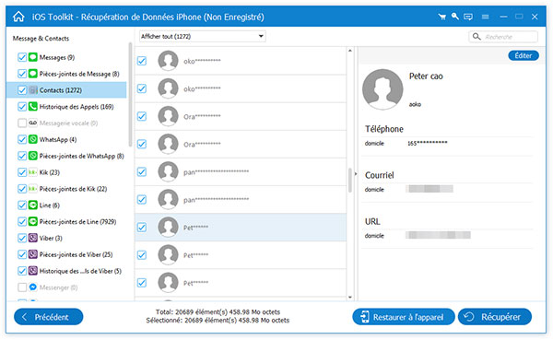
Task: Collapse detail panel with splitter arrow
Action: coord(356,173)
